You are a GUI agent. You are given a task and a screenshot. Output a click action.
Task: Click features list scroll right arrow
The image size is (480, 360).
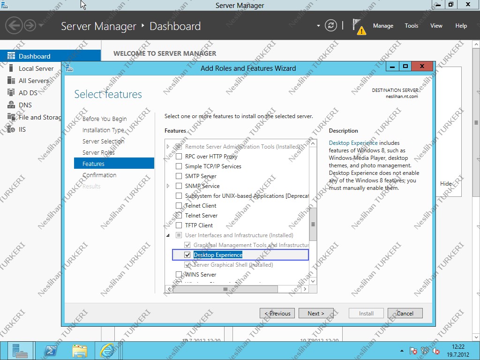(305, 289)
